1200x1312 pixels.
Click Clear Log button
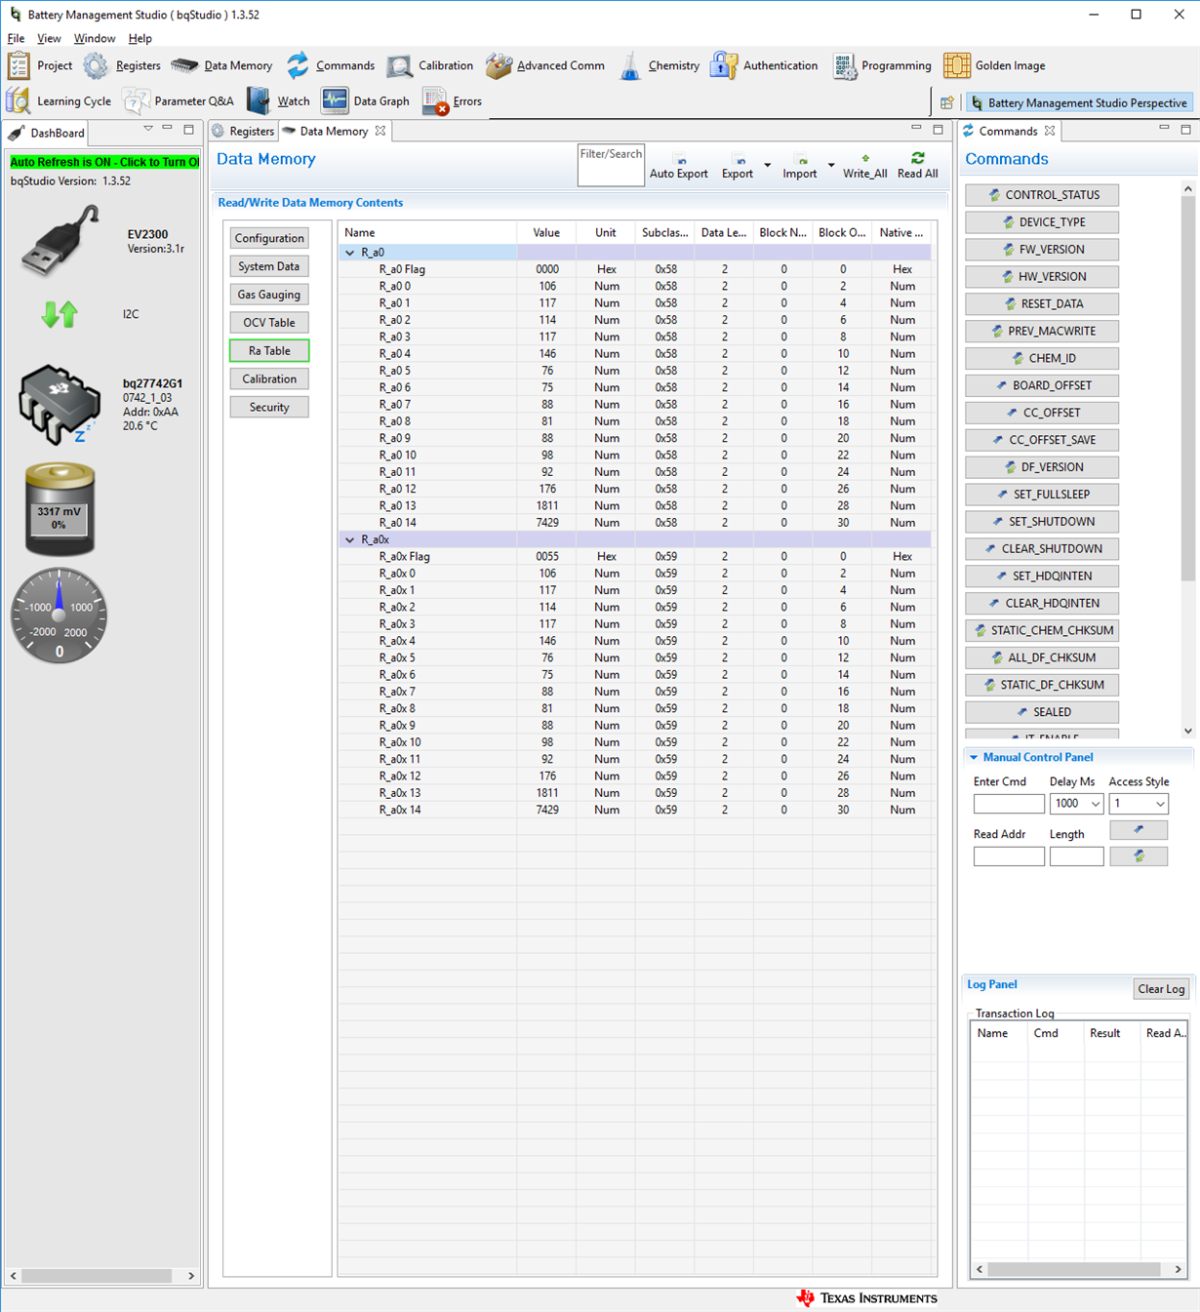coord(1161,989)
